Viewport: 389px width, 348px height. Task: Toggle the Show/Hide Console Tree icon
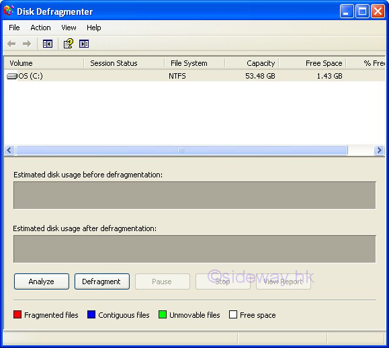point(48,44)
